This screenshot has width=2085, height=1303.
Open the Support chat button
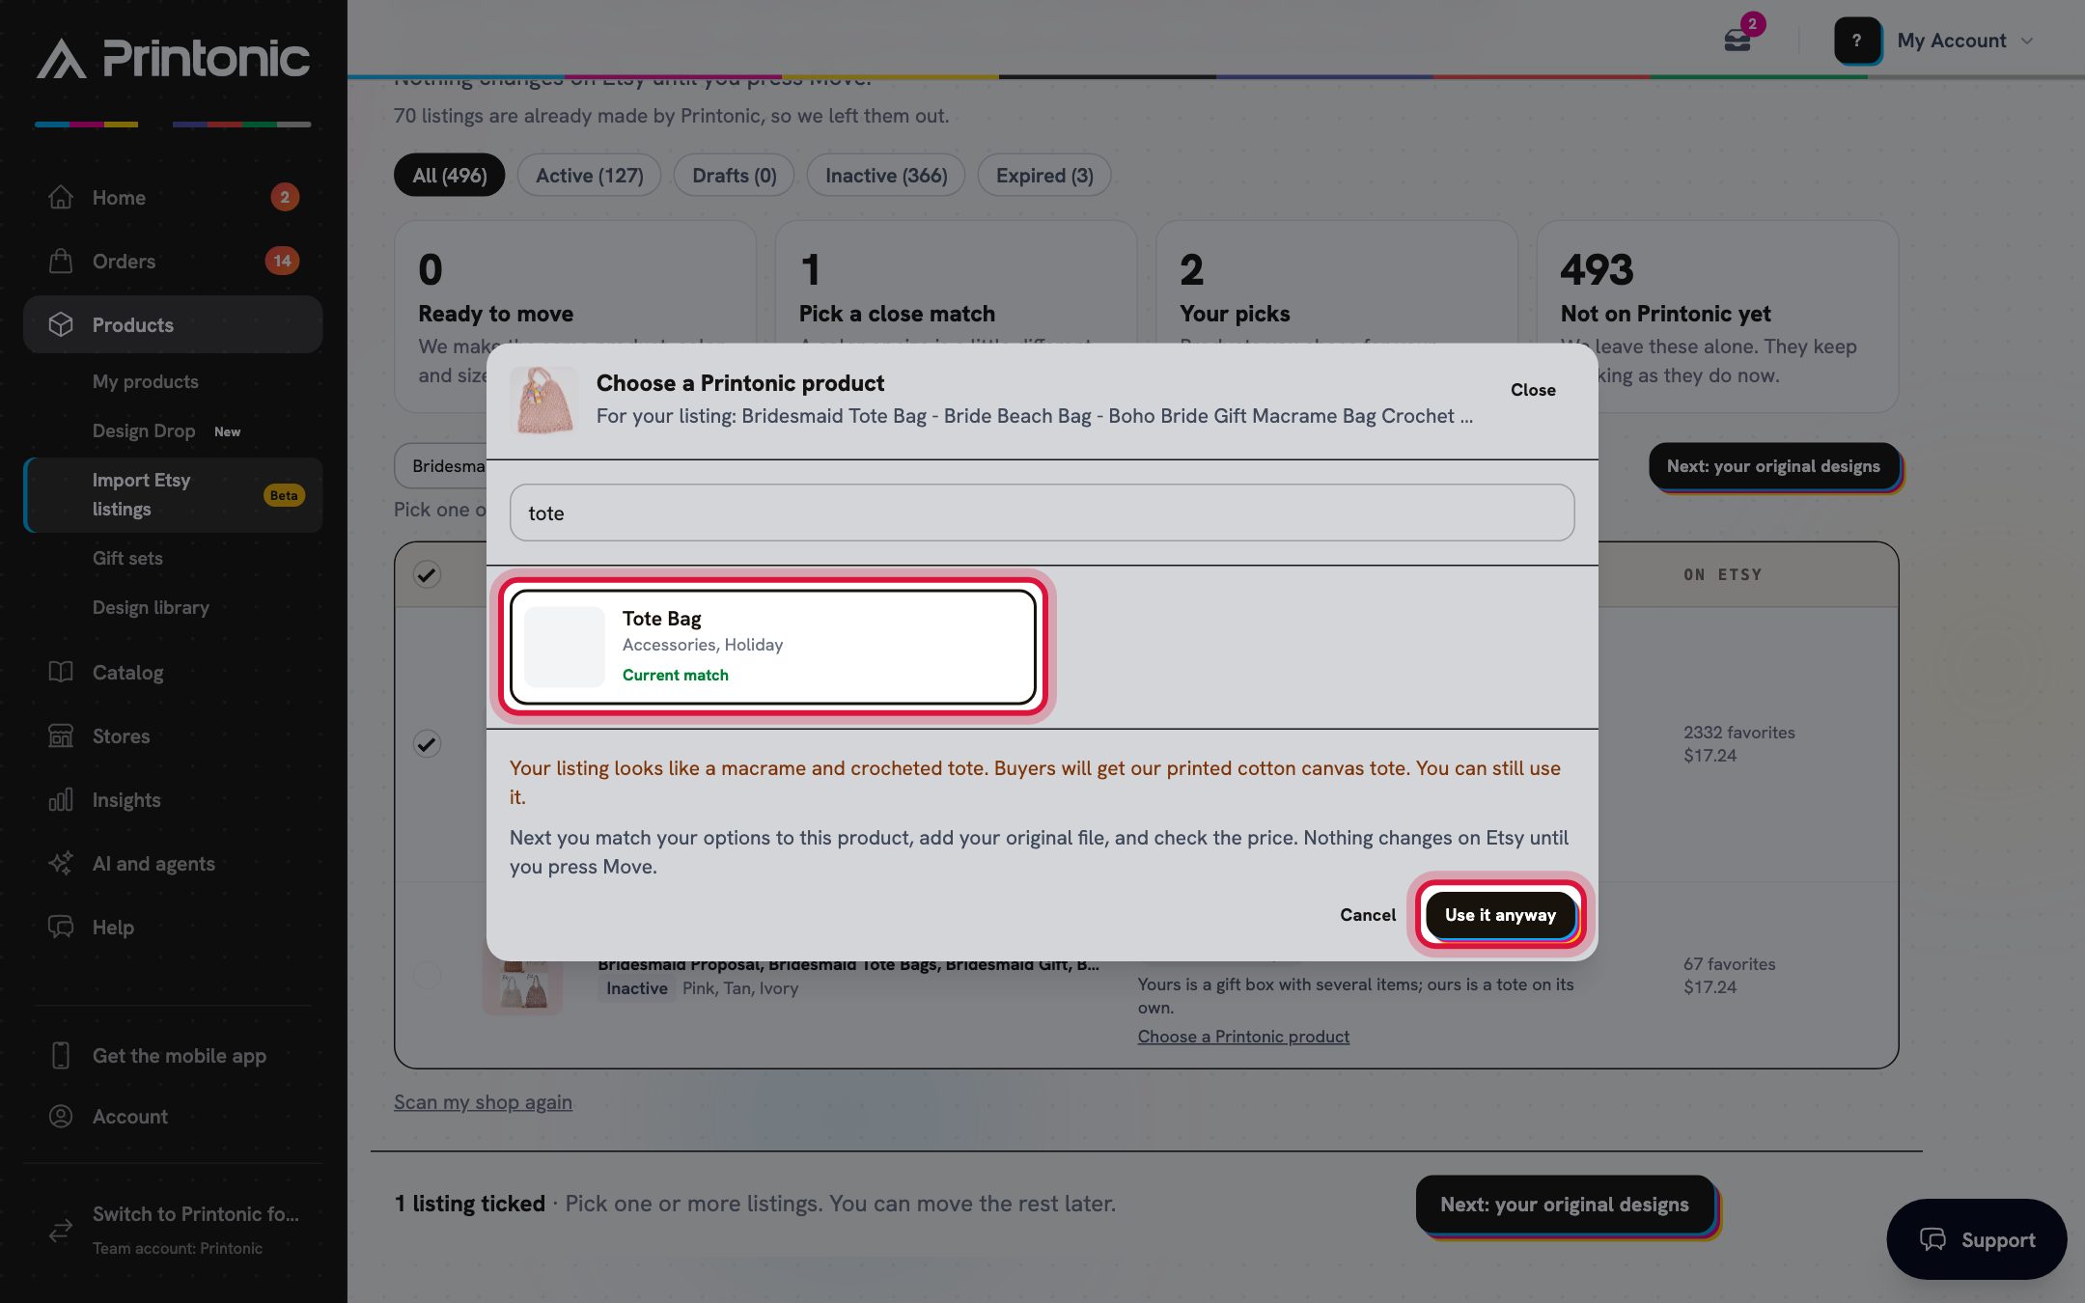(x=1977, y=1239)
